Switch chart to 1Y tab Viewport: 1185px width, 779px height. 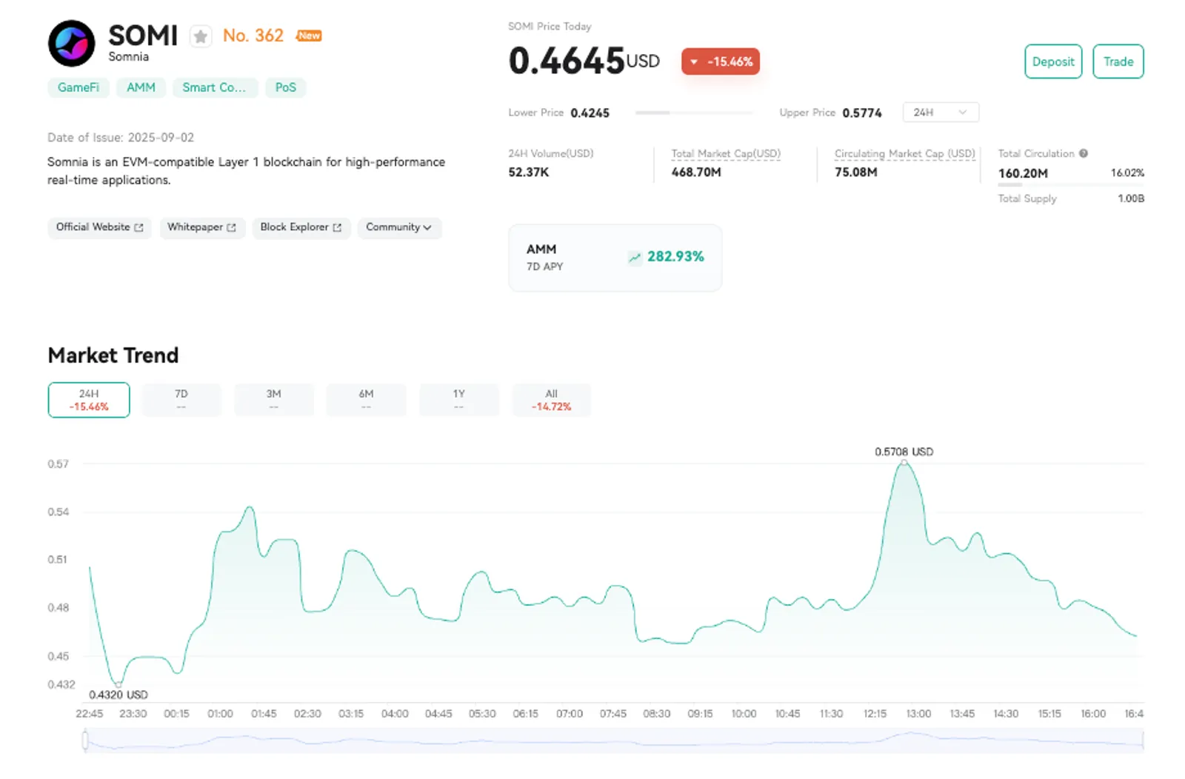click(x=458, y=400)
